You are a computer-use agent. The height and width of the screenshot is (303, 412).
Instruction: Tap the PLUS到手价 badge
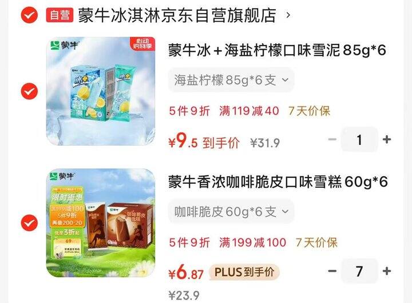(x=244, y=272)
